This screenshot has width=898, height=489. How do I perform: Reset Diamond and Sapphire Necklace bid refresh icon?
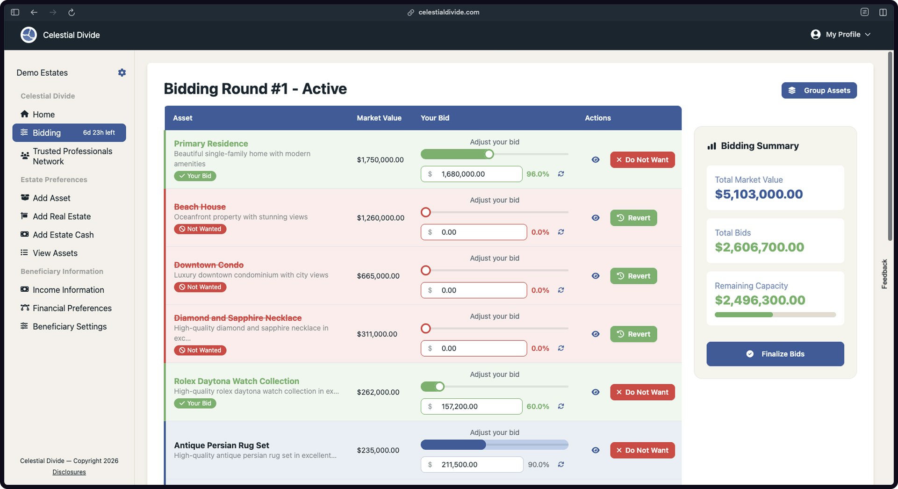(561, 348)
